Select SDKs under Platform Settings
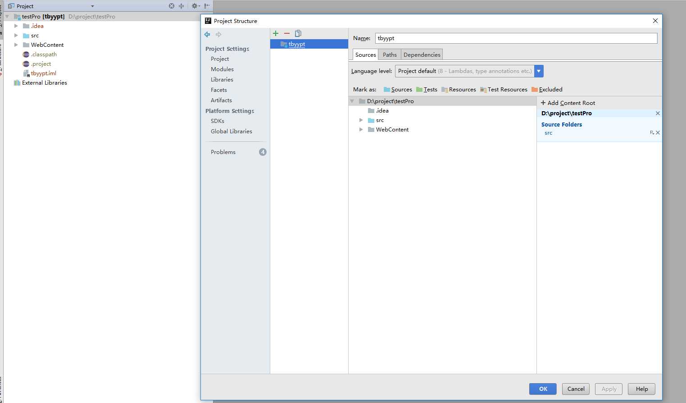 218,121
